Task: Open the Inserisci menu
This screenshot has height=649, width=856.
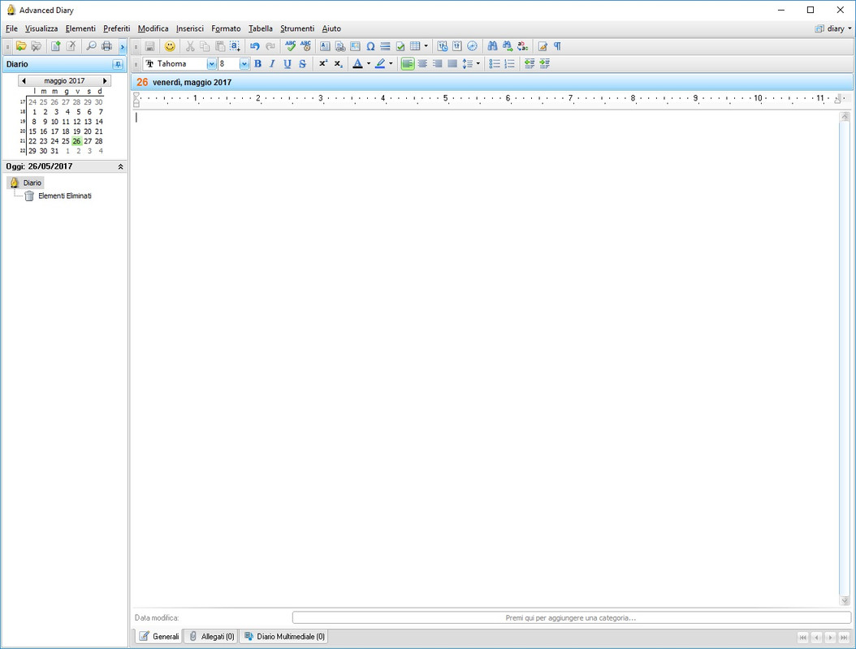Action: [190, 28]
